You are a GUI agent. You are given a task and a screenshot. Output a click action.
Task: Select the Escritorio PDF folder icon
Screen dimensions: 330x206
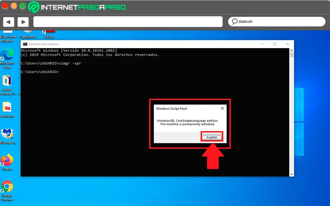[7, 110]
